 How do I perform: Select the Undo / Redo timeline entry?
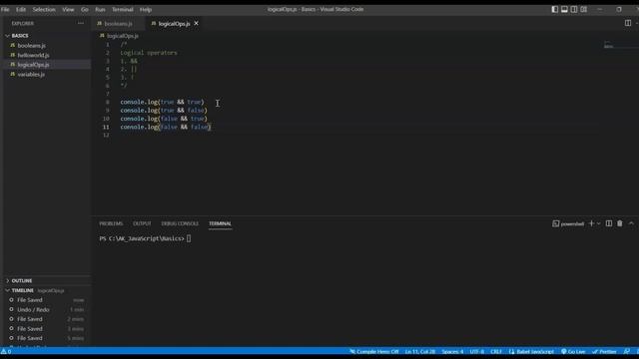(x=47, y=309)
